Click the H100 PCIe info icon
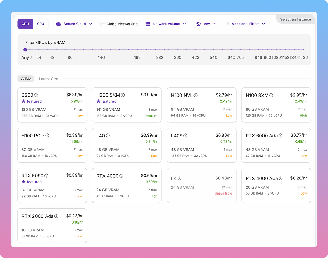The image size is (328, 258). coord(47,136)
